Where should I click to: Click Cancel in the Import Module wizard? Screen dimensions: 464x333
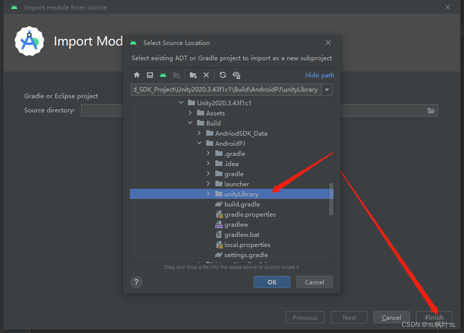(x=392, y=318)
